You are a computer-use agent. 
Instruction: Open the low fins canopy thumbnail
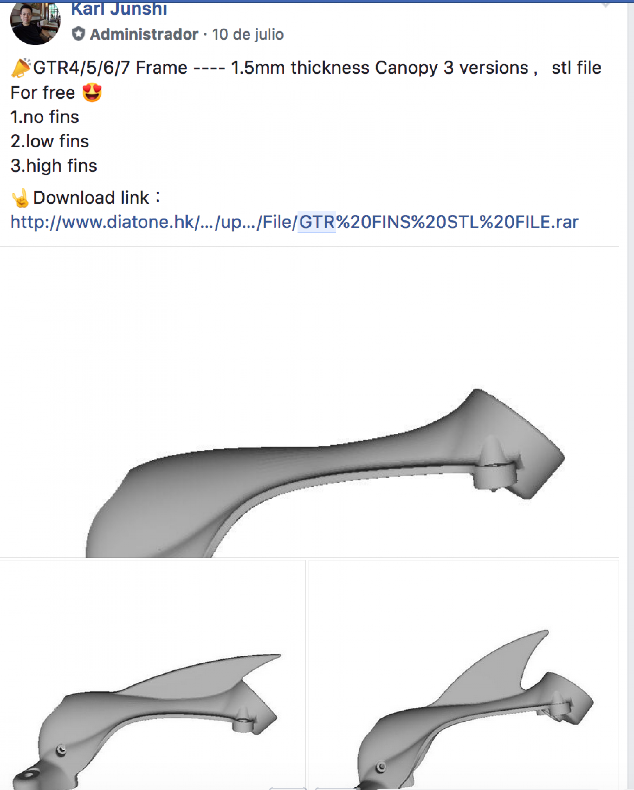(x=152, y=675)
